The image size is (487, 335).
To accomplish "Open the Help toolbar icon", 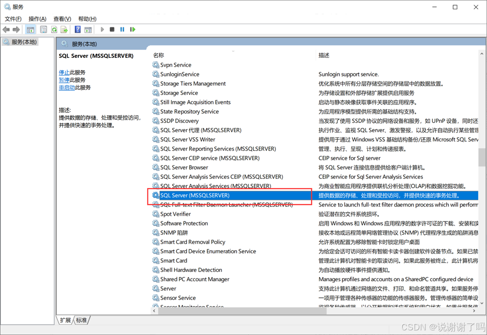I will pyautogui.click(x=78, y=30).
